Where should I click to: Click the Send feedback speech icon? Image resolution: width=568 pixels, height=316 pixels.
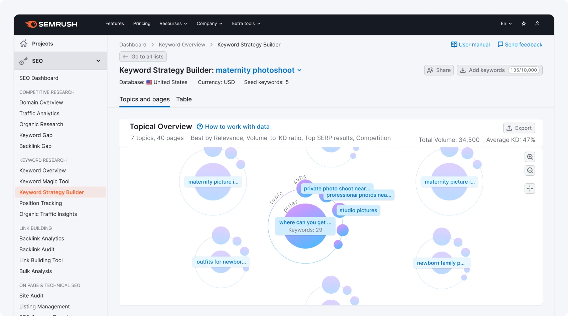click(500, 44)
